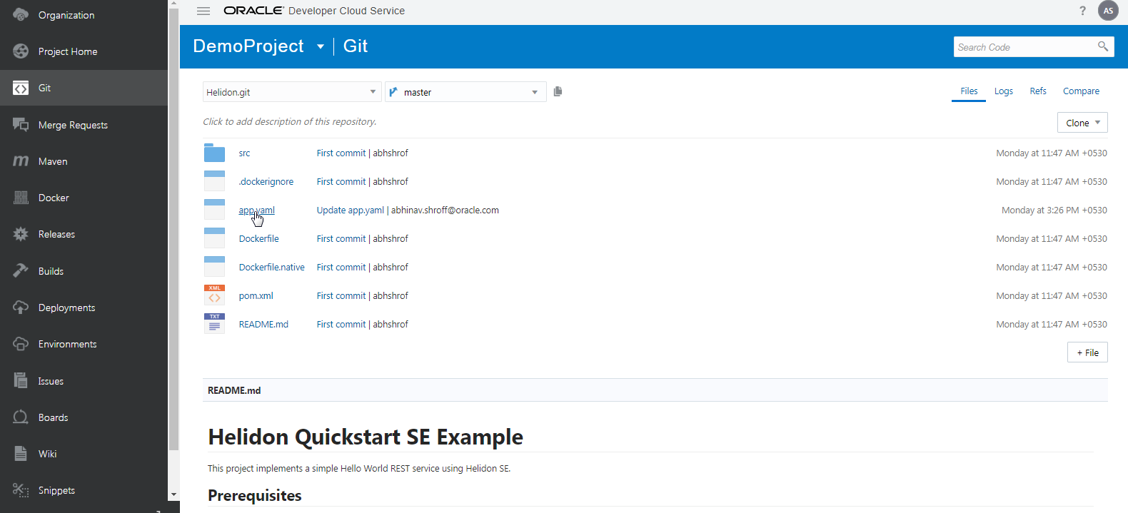The height and width of the screenshot is (513, 1128).
Task: Copy the repository URL with clipboard icon
Action: click(558, 91)
